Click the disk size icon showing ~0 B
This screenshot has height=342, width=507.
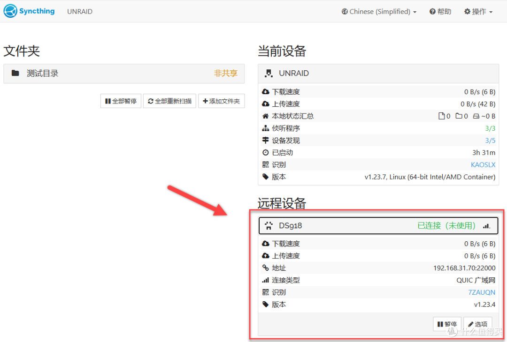pos(476,116)
